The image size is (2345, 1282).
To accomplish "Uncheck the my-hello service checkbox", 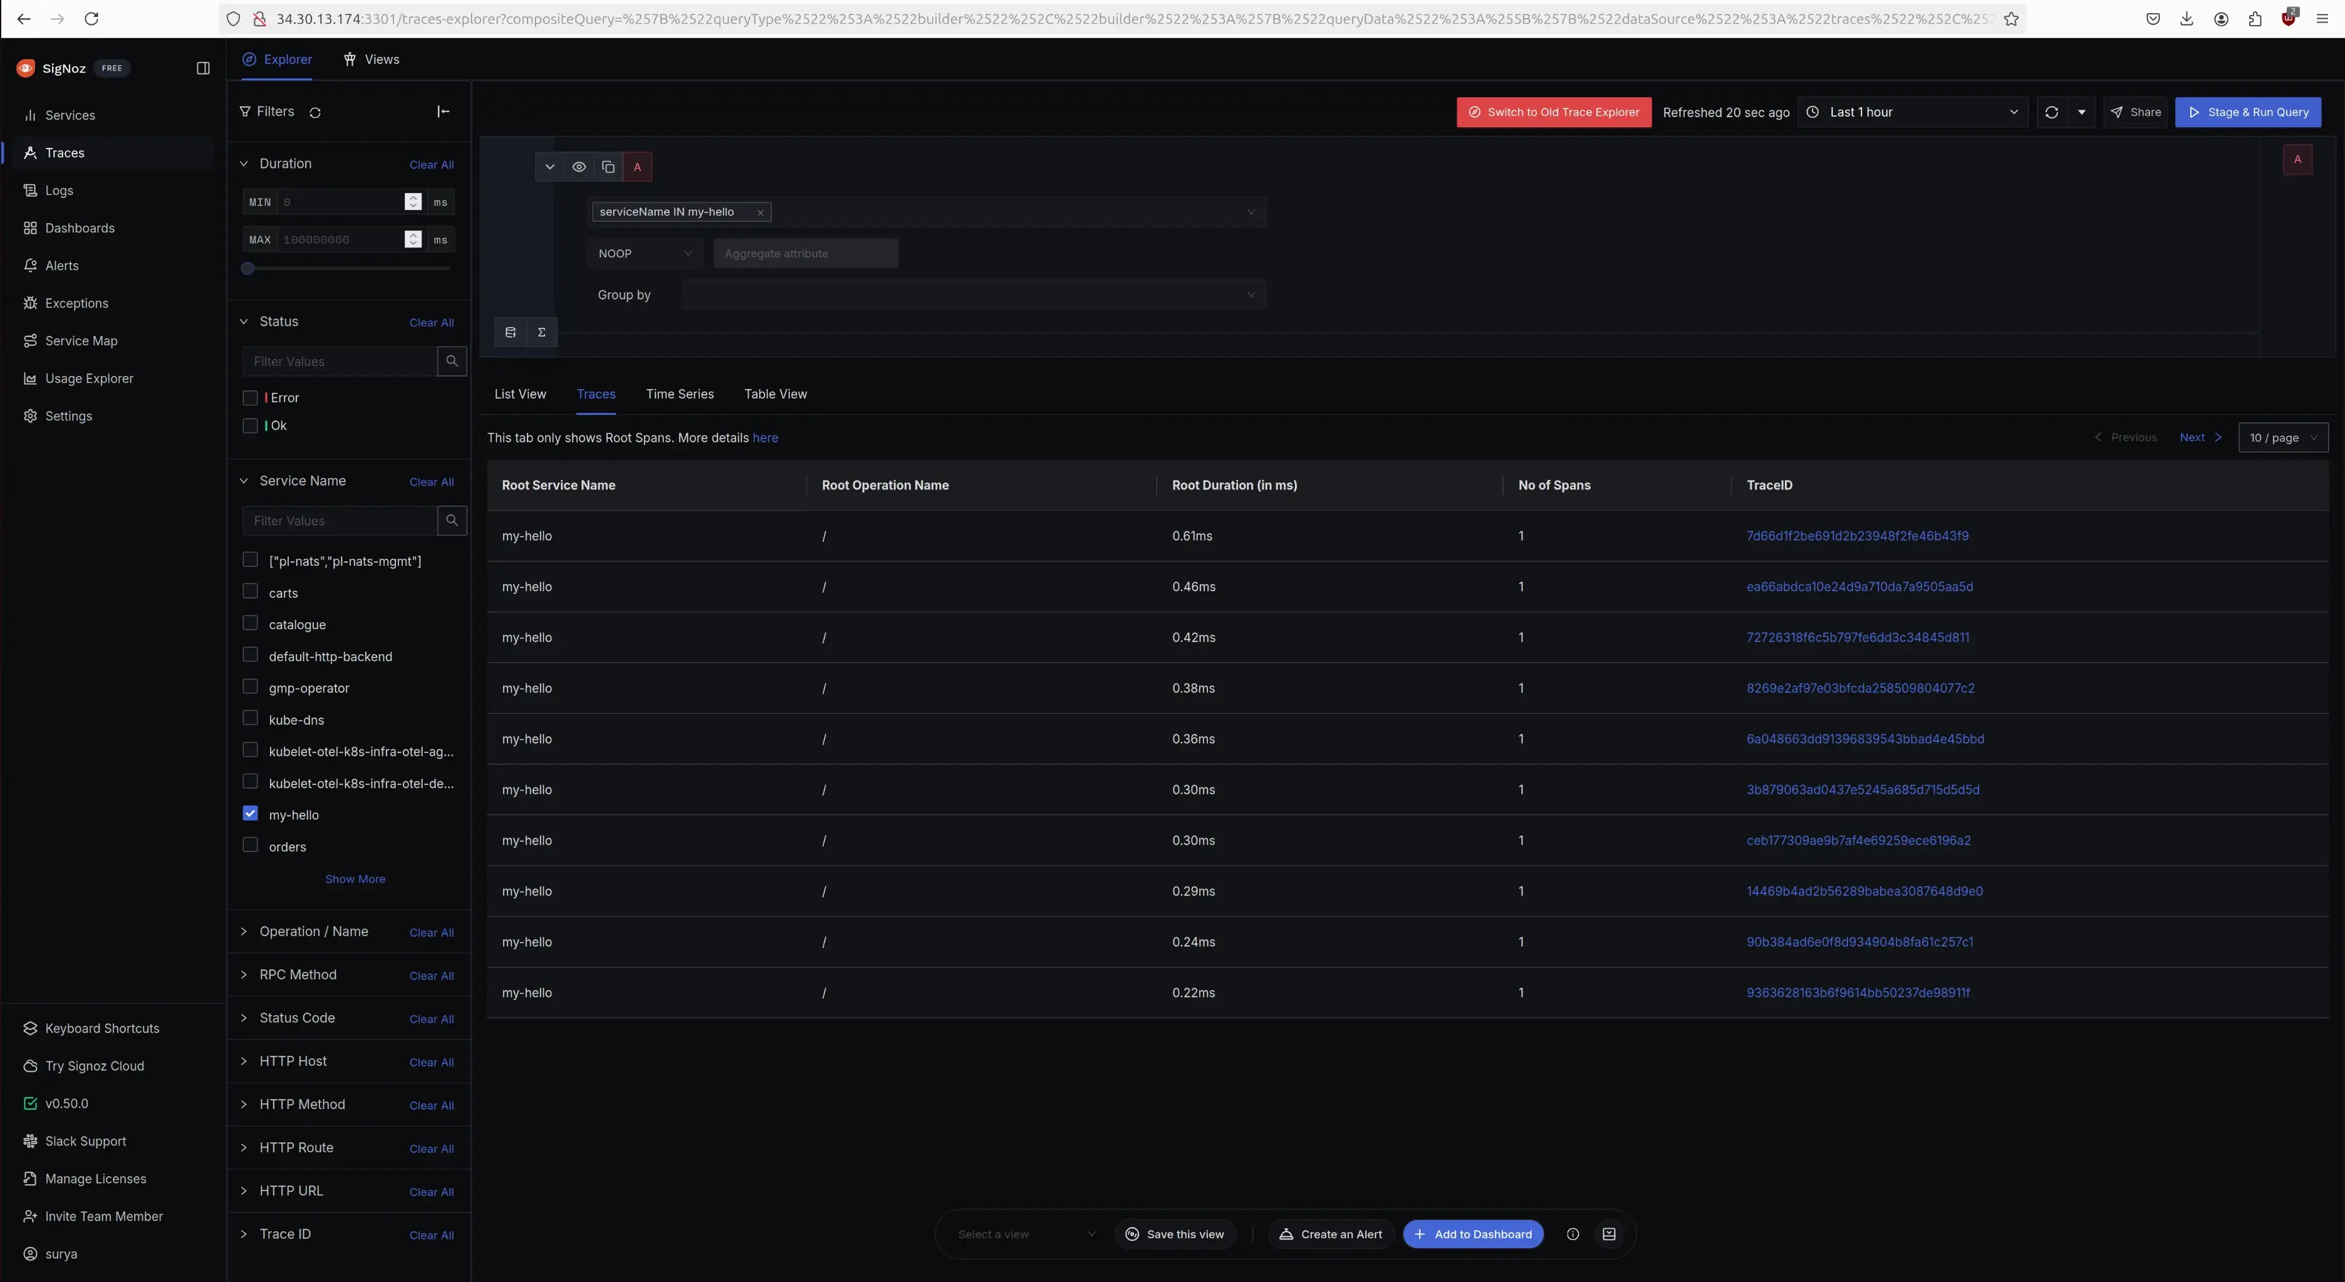I will [251, 814].
